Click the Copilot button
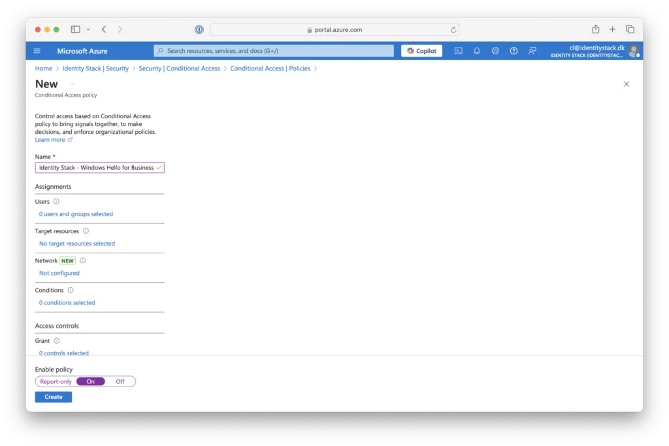Viewport: 669px width, 446px height. pyautogui.click(x=421, y=51)
